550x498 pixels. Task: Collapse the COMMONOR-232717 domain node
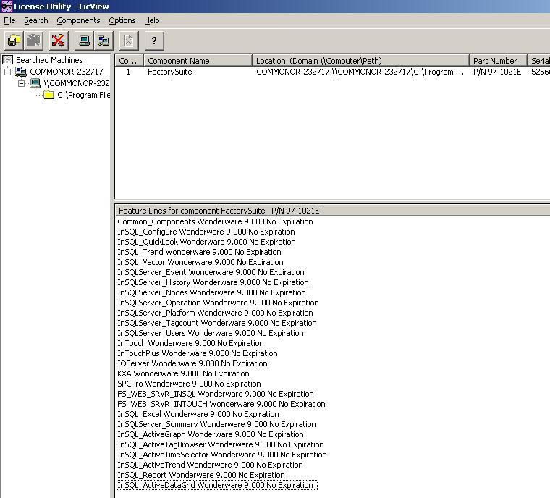click(7, 72)
